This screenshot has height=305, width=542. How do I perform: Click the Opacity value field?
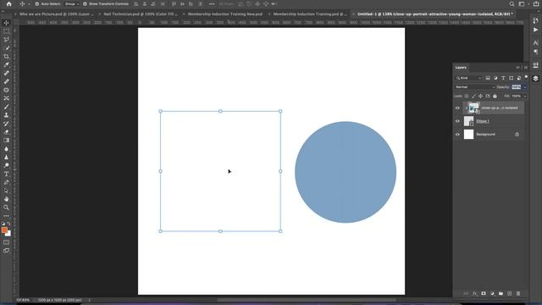(516, 87)
